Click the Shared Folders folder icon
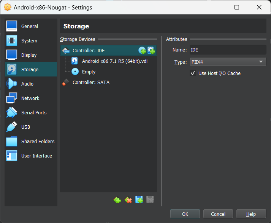This screenshot has height=223, width=271. [x=11, y=141]
